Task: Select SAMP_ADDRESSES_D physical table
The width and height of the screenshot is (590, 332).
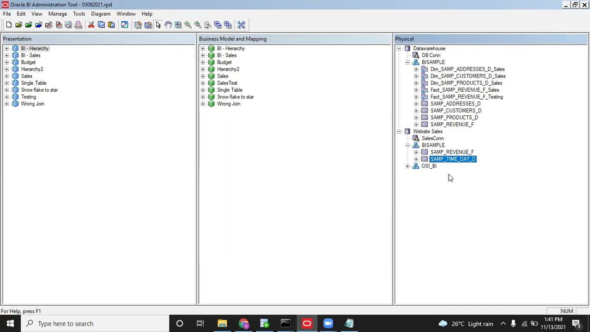Action: tap(455, 104)
